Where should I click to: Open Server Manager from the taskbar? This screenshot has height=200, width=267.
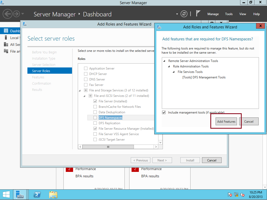pos(20,195)
